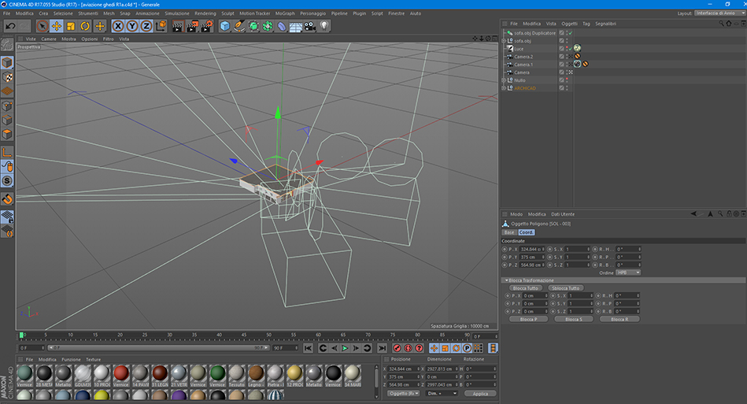
Task: Toggle the green checkmark on the Luce object
Action: pyautogui.click(x=569, y=49)
